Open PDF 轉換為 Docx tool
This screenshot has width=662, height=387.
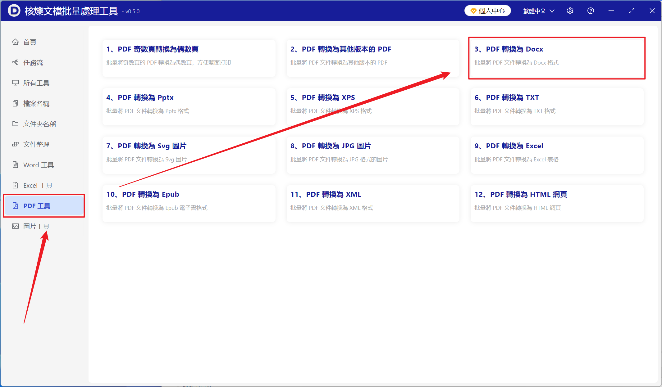tap(557, 58)
